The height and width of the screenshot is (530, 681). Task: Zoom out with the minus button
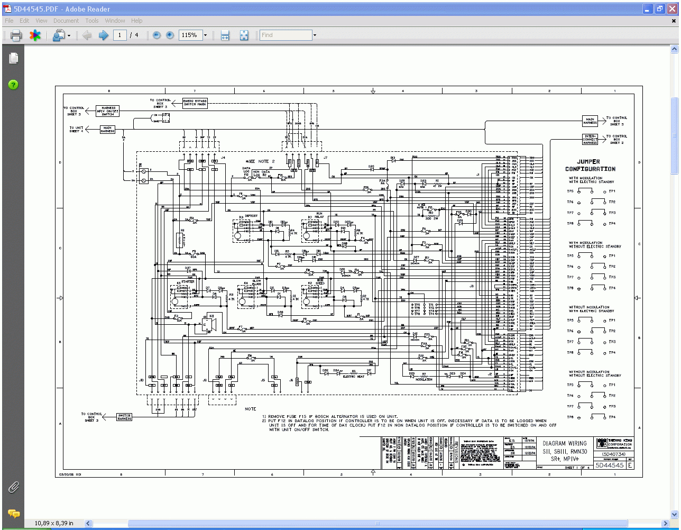click(157, 35)
